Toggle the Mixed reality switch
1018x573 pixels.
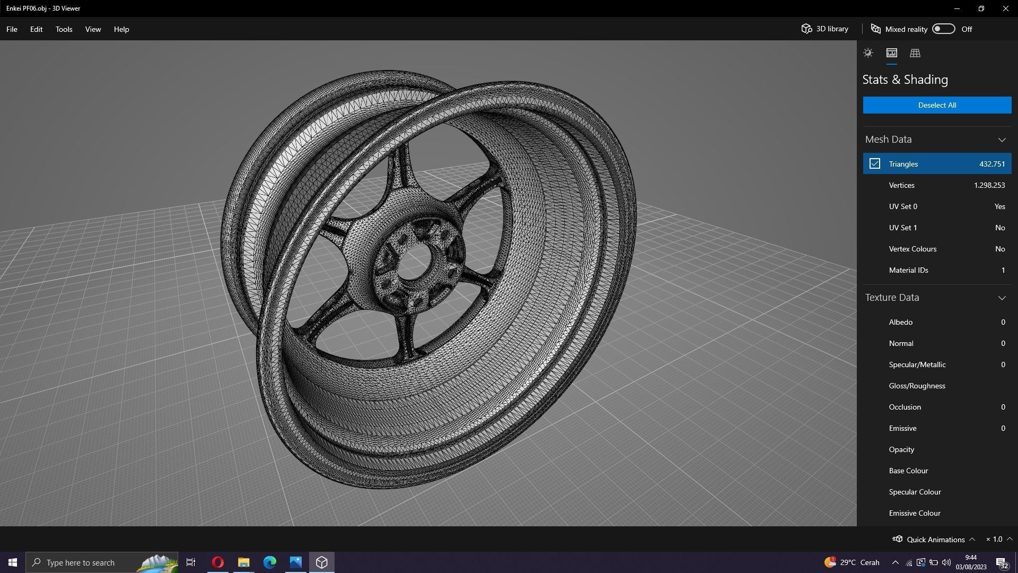pos(943,29)
